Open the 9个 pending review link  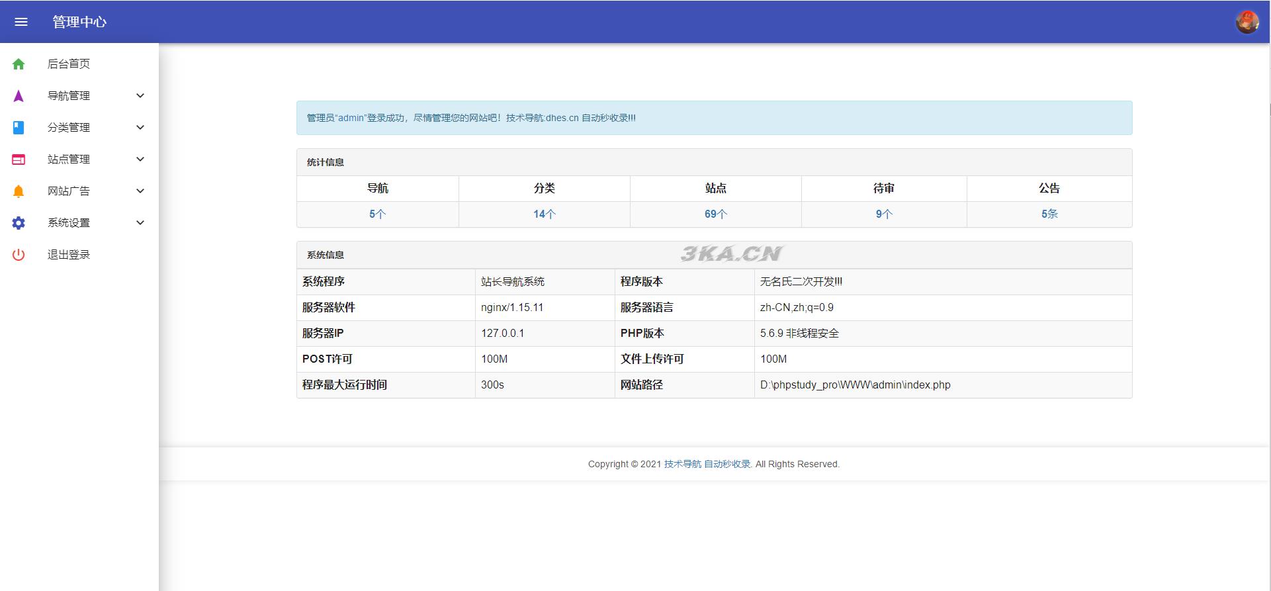[x=884, y=214]
